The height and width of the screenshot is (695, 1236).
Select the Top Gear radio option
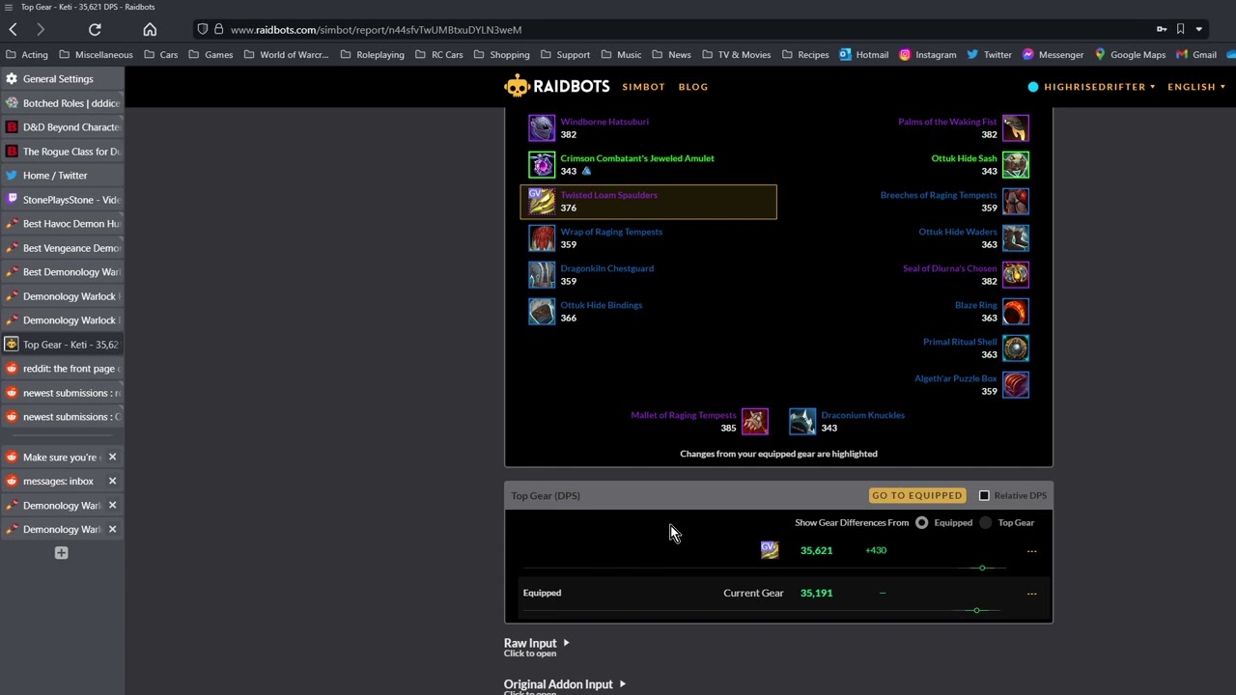[x=985, y=522]
